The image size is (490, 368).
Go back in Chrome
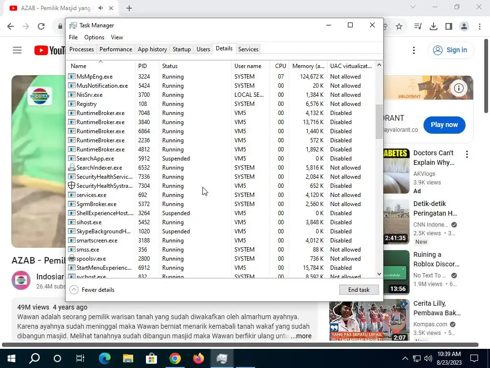point(11,26)
